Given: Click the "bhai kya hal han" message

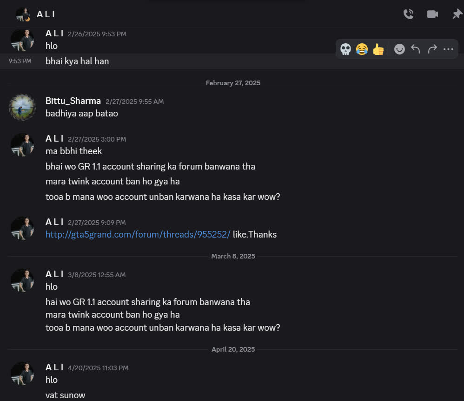Looking at the screenshot, I should 77,61.
